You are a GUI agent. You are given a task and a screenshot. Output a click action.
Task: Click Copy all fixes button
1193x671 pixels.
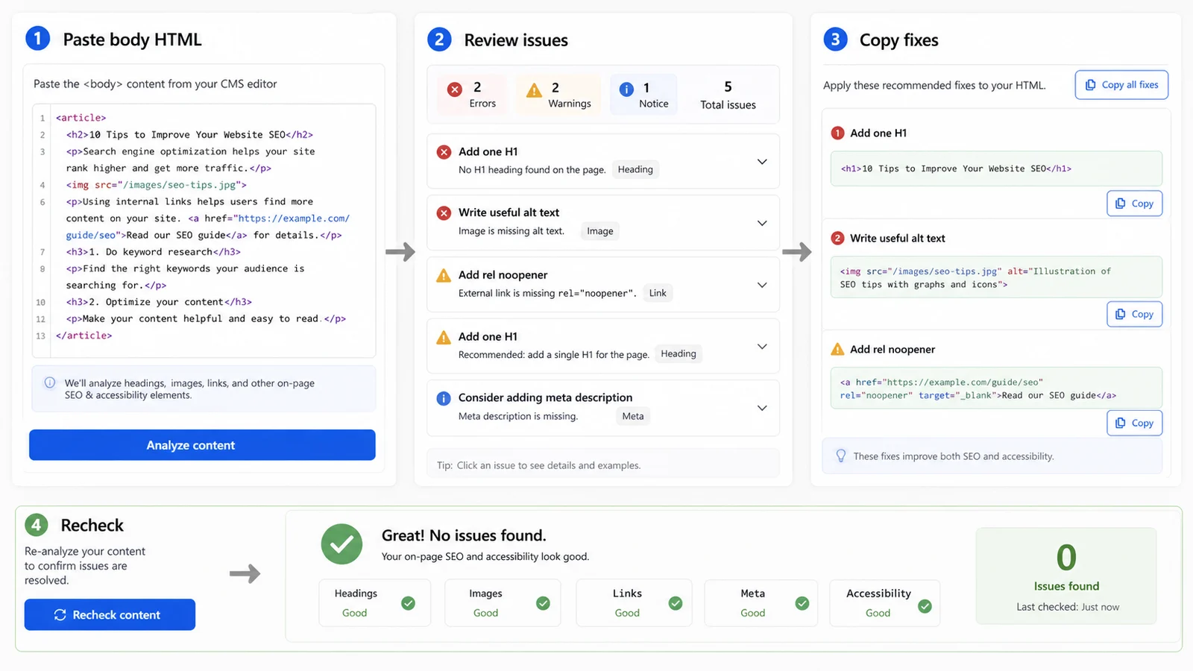click(1121, 85)
